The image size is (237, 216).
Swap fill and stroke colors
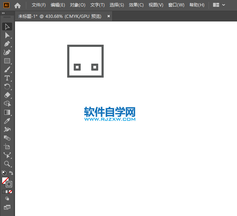[x=11, y=173]
